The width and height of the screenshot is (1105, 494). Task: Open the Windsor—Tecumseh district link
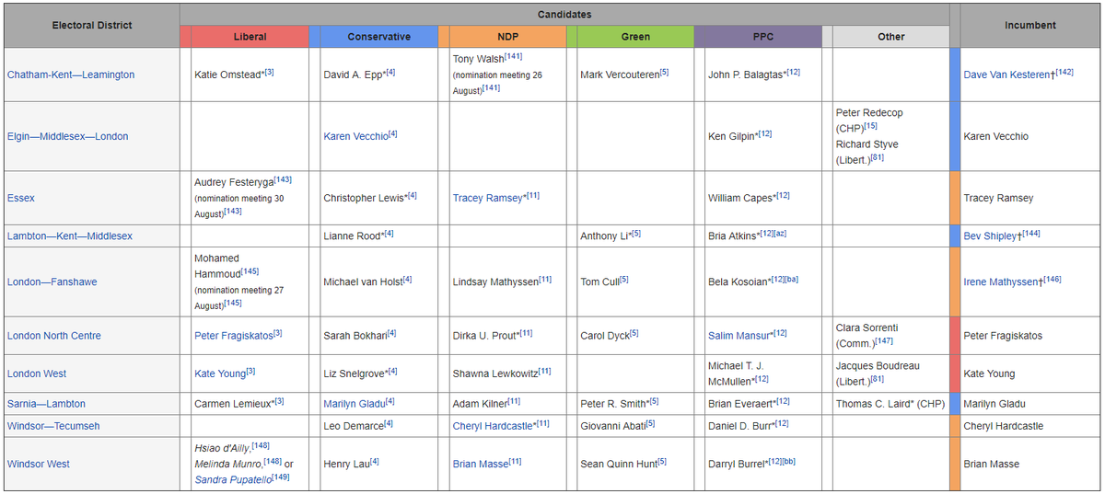(x=53, y=426)
